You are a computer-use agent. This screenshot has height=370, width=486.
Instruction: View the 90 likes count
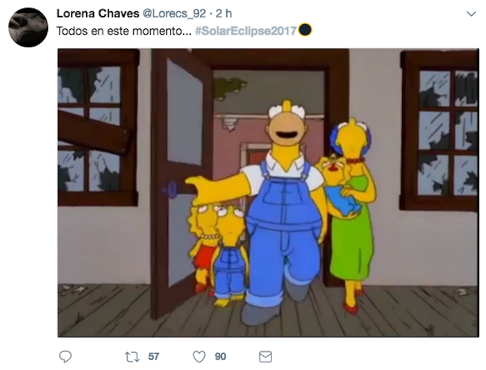220,357
